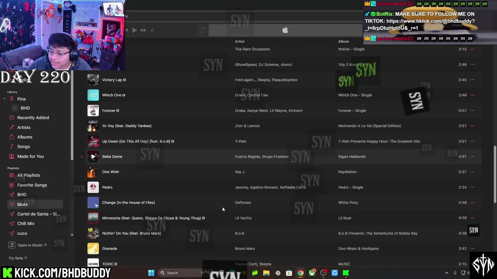Click the Artist column header
497x279 pixels.
tap(240, 41)
